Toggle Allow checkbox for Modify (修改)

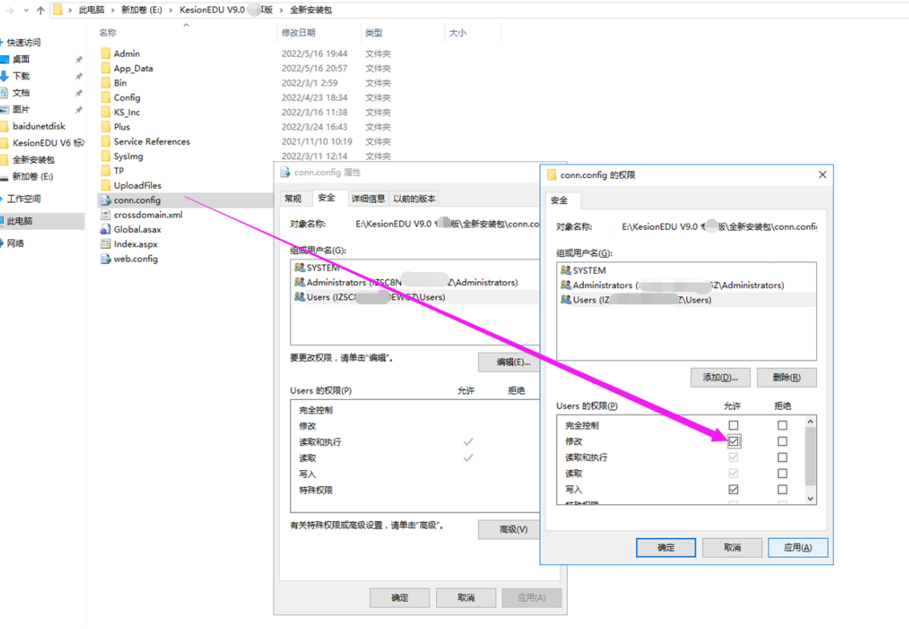tap(733, 441)
